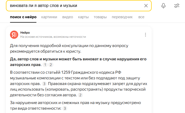Switch to the 'видео' tab
This screenshot has height=113, width=185.
[x=67, y=17]
